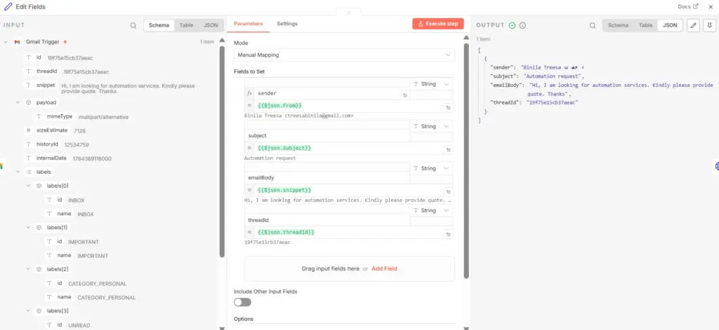719x330 pixels.
Task: Click the subject name input field
Action: [x=326, y=136]
